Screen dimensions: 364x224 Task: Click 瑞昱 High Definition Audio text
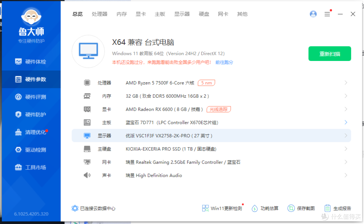[154, 175]
